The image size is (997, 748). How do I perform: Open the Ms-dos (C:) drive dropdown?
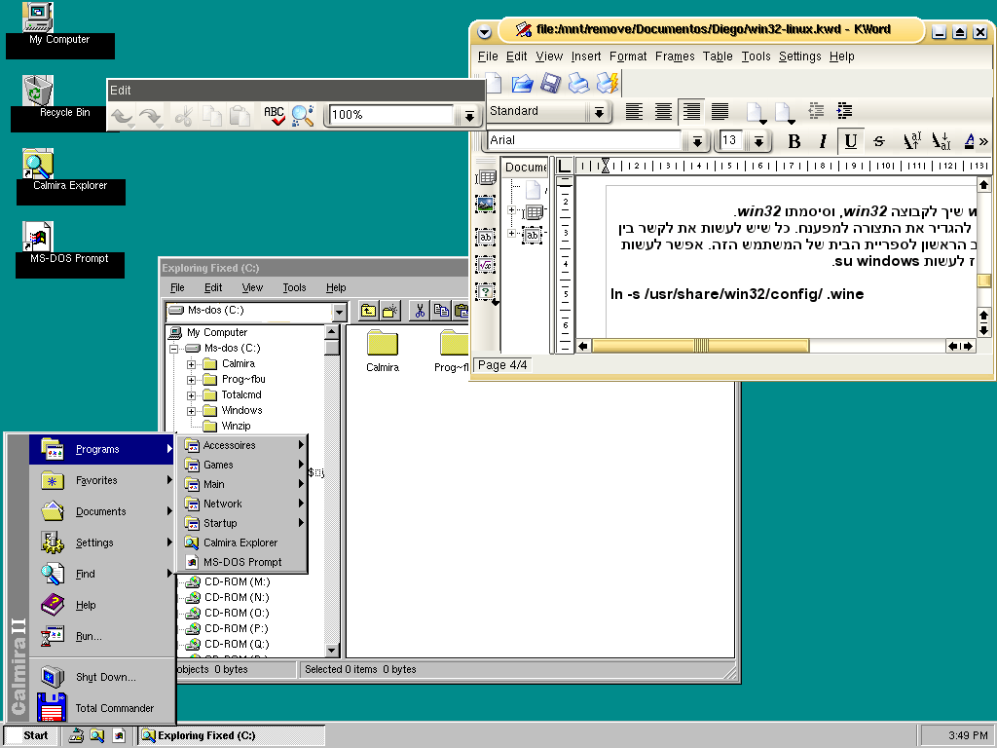coord(339,312)
